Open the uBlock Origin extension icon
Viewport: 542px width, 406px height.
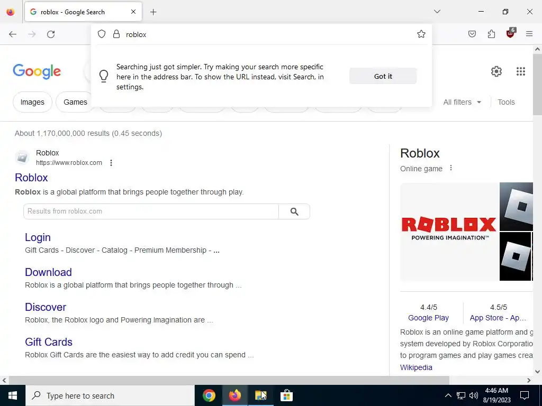(511, 33)
